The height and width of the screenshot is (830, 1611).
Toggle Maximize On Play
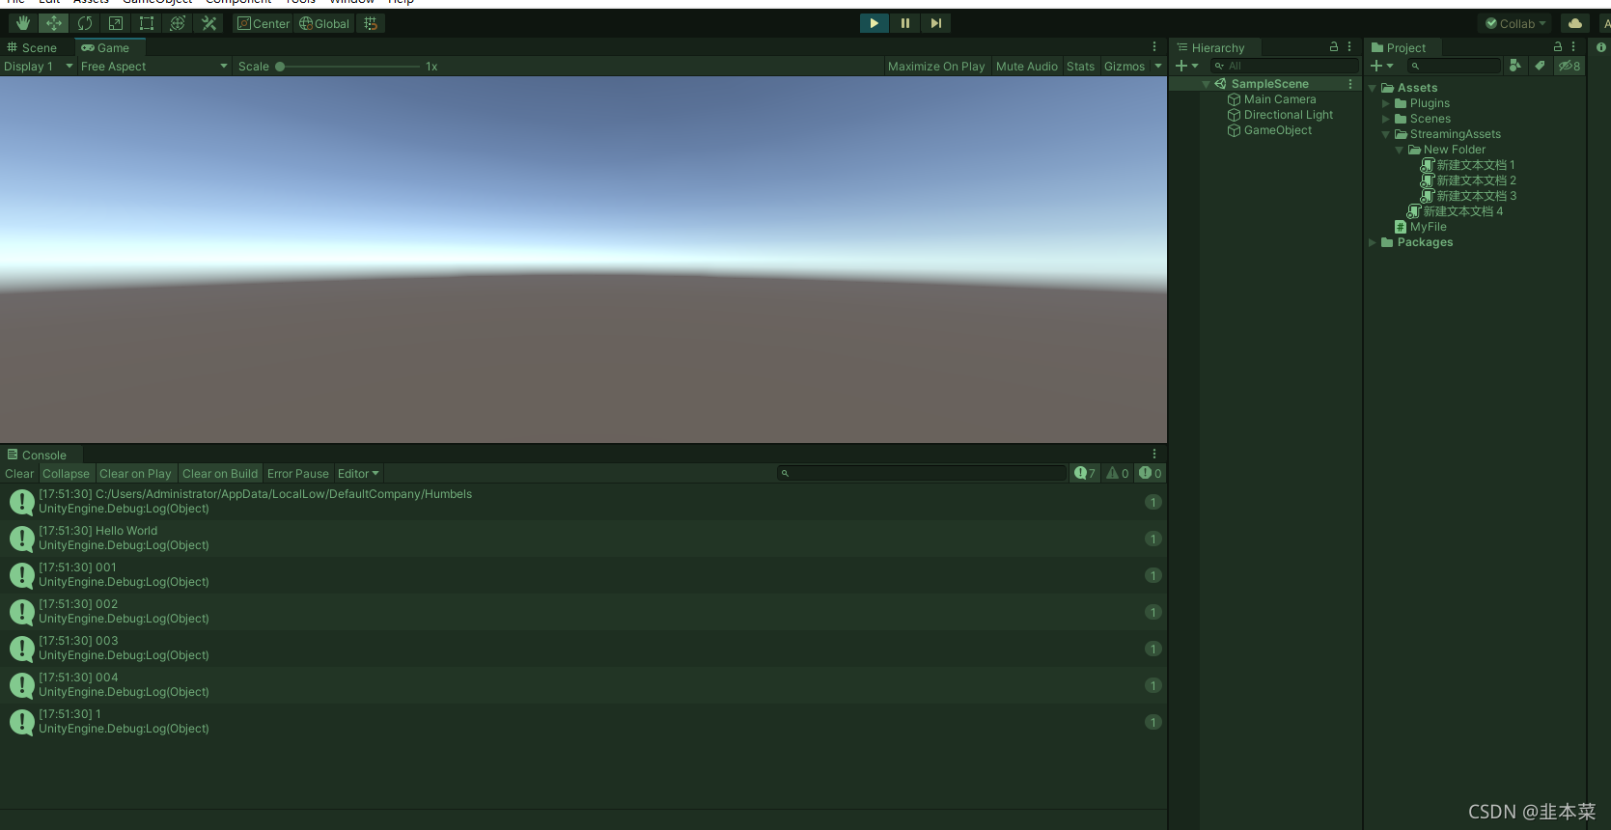tap(936, 67)
